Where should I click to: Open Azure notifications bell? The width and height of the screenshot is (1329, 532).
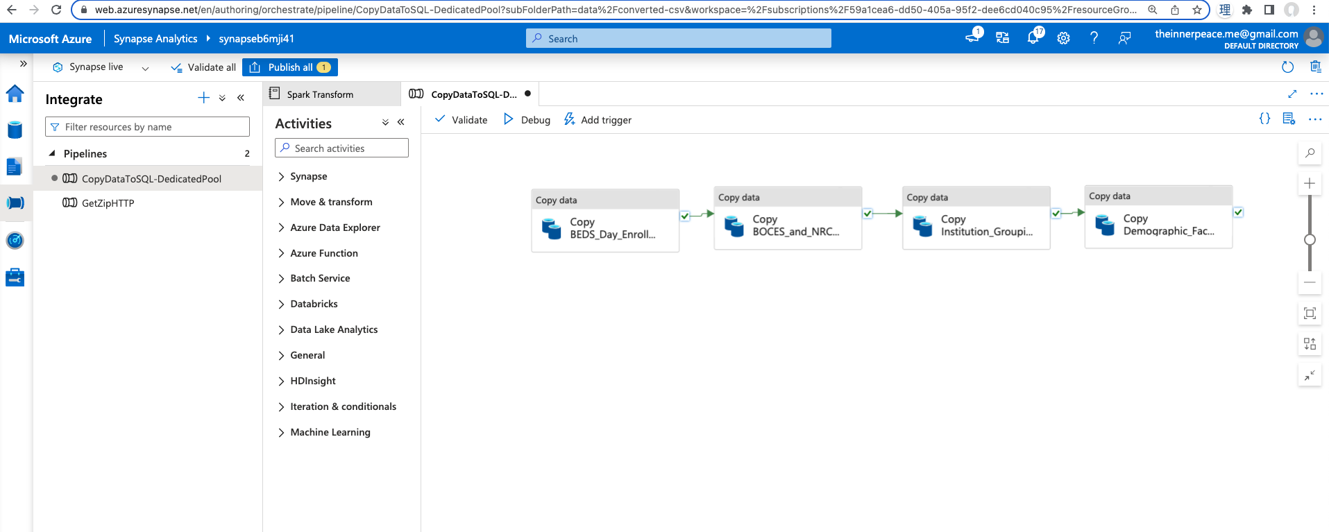tap(1033, 37)
